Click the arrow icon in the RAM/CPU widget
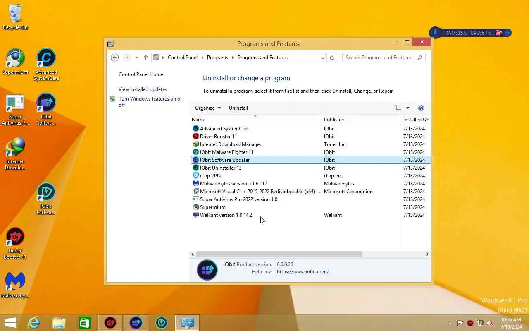Viewport: 529px width, 331px height. click(508, 33)
